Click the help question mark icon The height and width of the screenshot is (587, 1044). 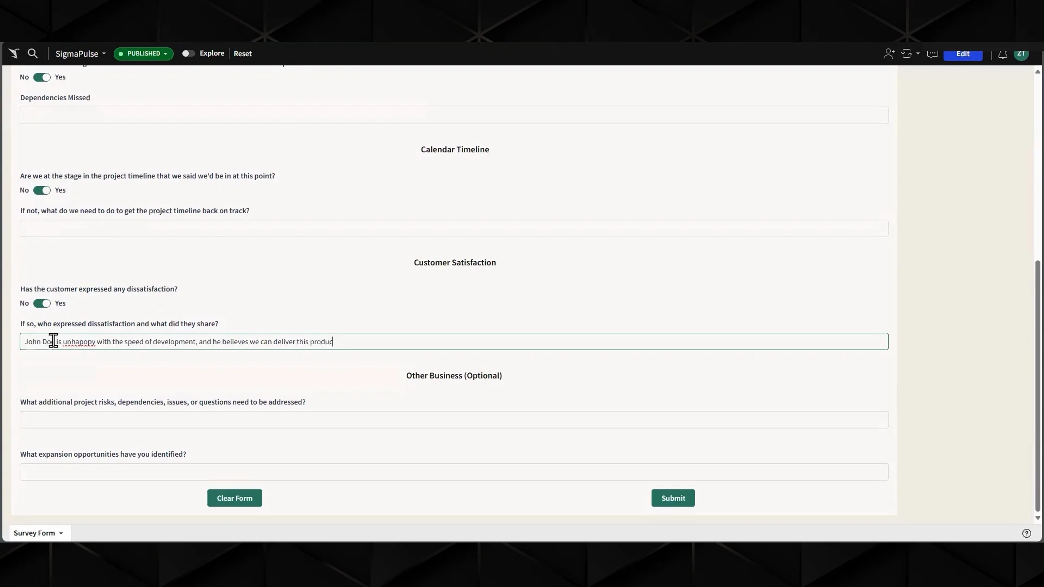point(1027,533)
